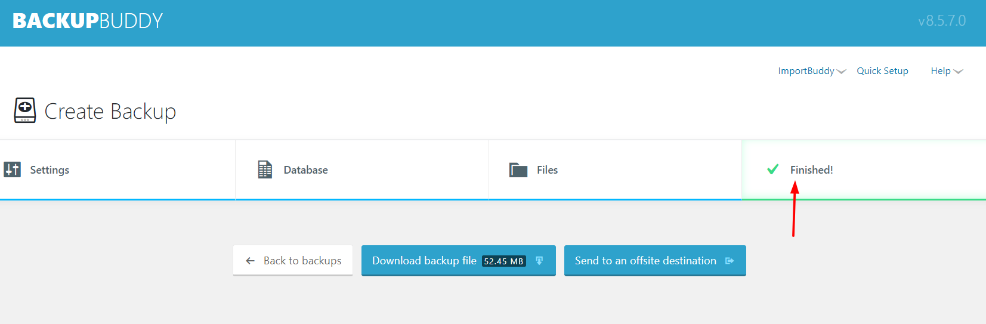Click the BackupBuddy logo
The image size is (986, 324).
click(88, 21)
